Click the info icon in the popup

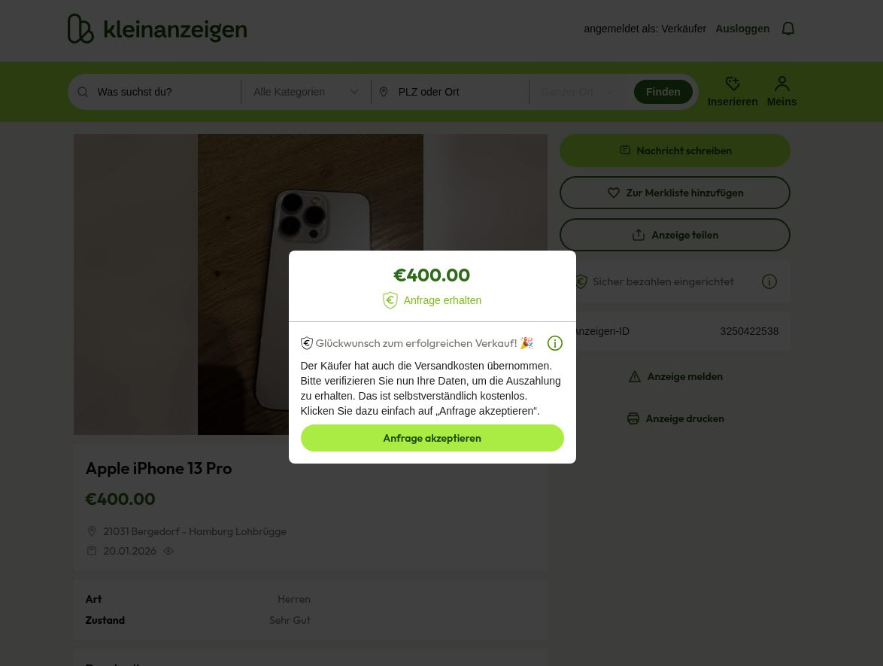(x=555, y=343)
